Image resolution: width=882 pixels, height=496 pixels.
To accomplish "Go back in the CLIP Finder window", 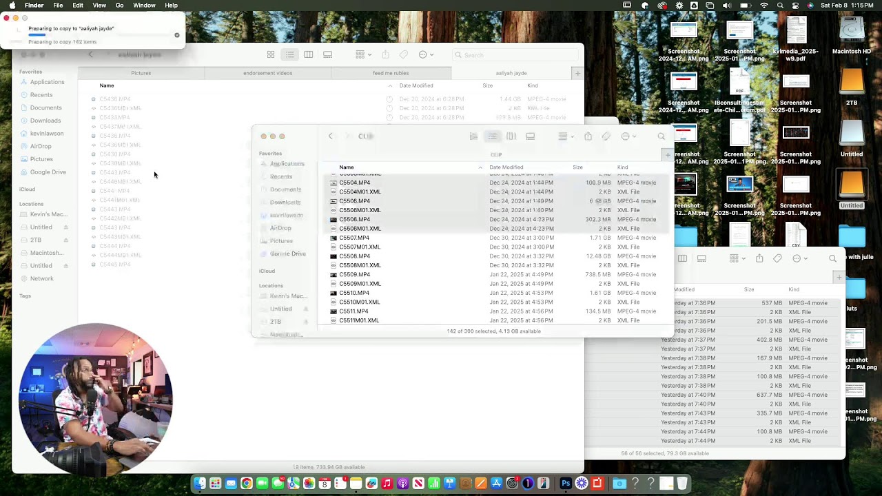I will (x=331, y=136).
